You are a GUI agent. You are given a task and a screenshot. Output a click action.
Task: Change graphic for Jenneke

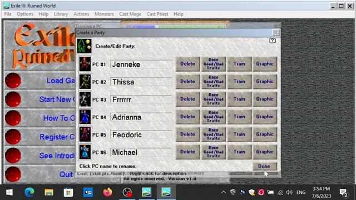point(265,64)
